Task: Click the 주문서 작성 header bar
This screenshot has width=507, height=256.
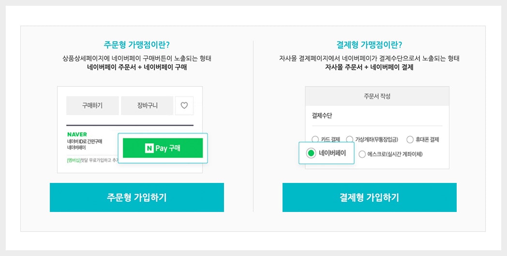Action: [377, 96]
